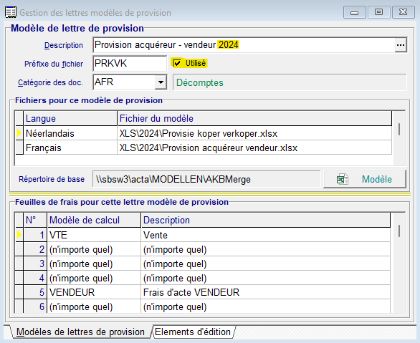
Task: Click the Modèle de calcul cell VTE
Action: 94,235
